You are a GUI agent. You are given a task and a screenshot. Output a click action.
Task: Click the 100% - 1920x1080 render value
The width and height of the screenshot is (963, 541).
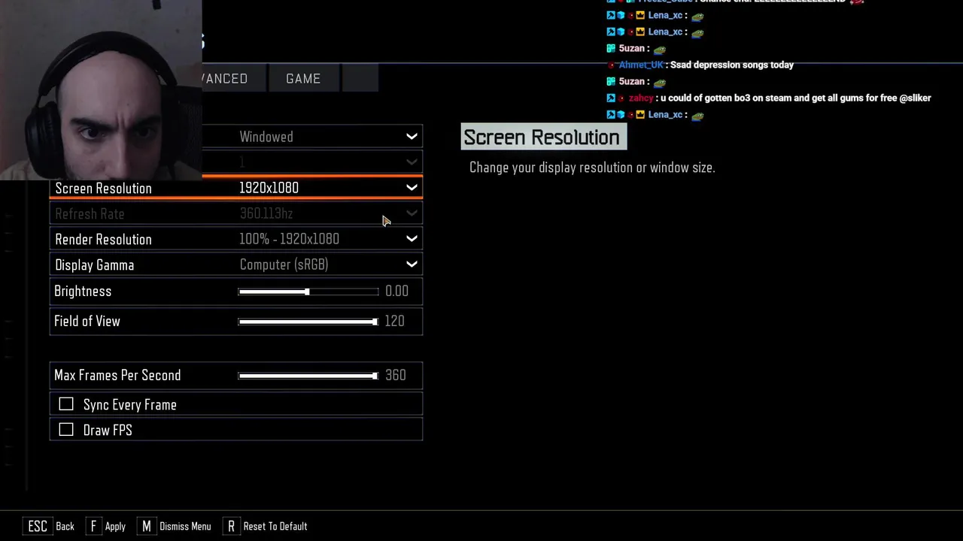[x=289, y=239]
